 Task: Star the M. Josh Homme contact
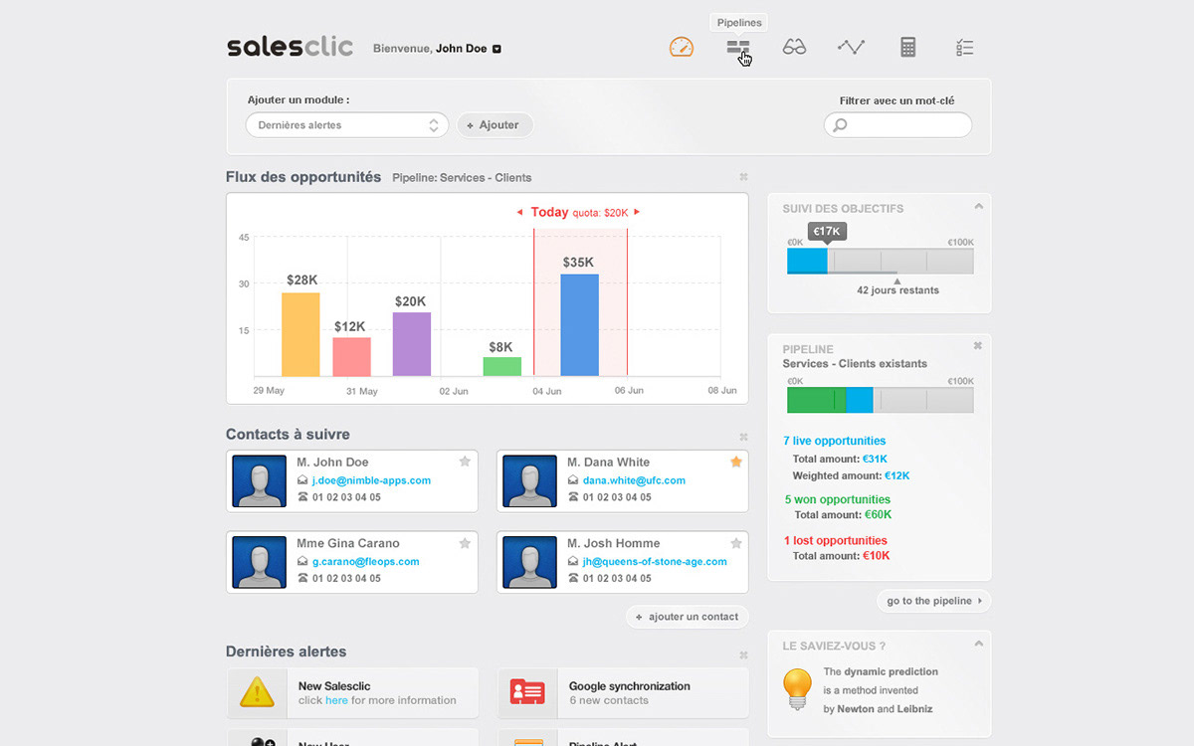pos(736,543)
